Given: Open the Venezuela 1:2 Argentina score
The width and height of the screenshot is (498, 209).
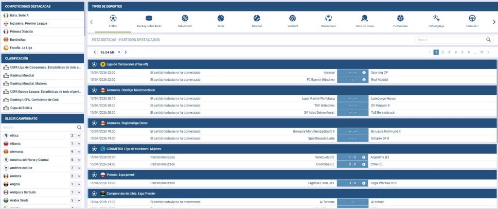Looking at the screenshot, I should 353,157.
